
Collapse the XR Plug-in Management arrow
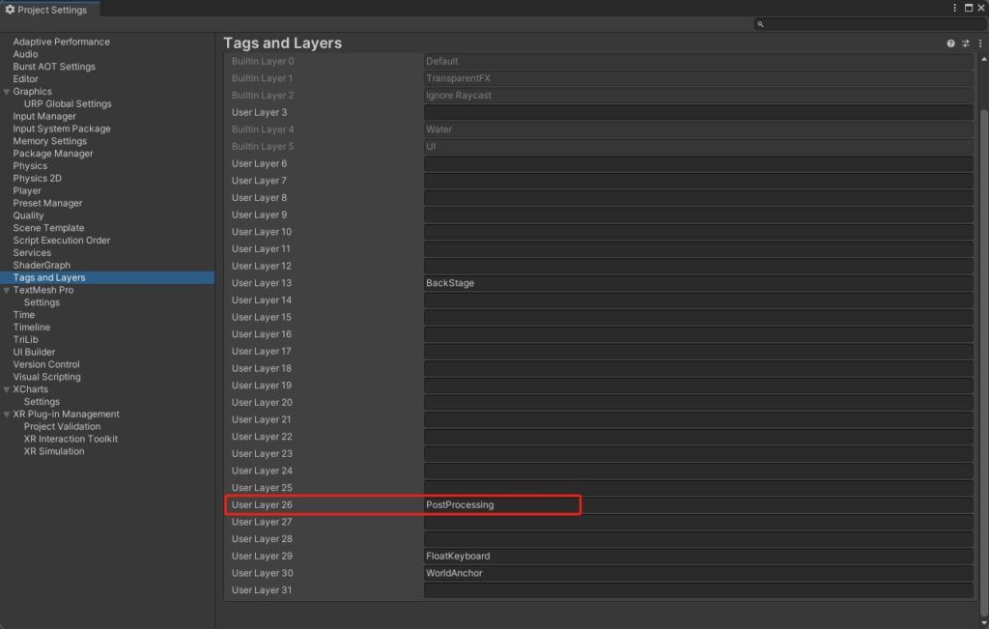[7, 415]
